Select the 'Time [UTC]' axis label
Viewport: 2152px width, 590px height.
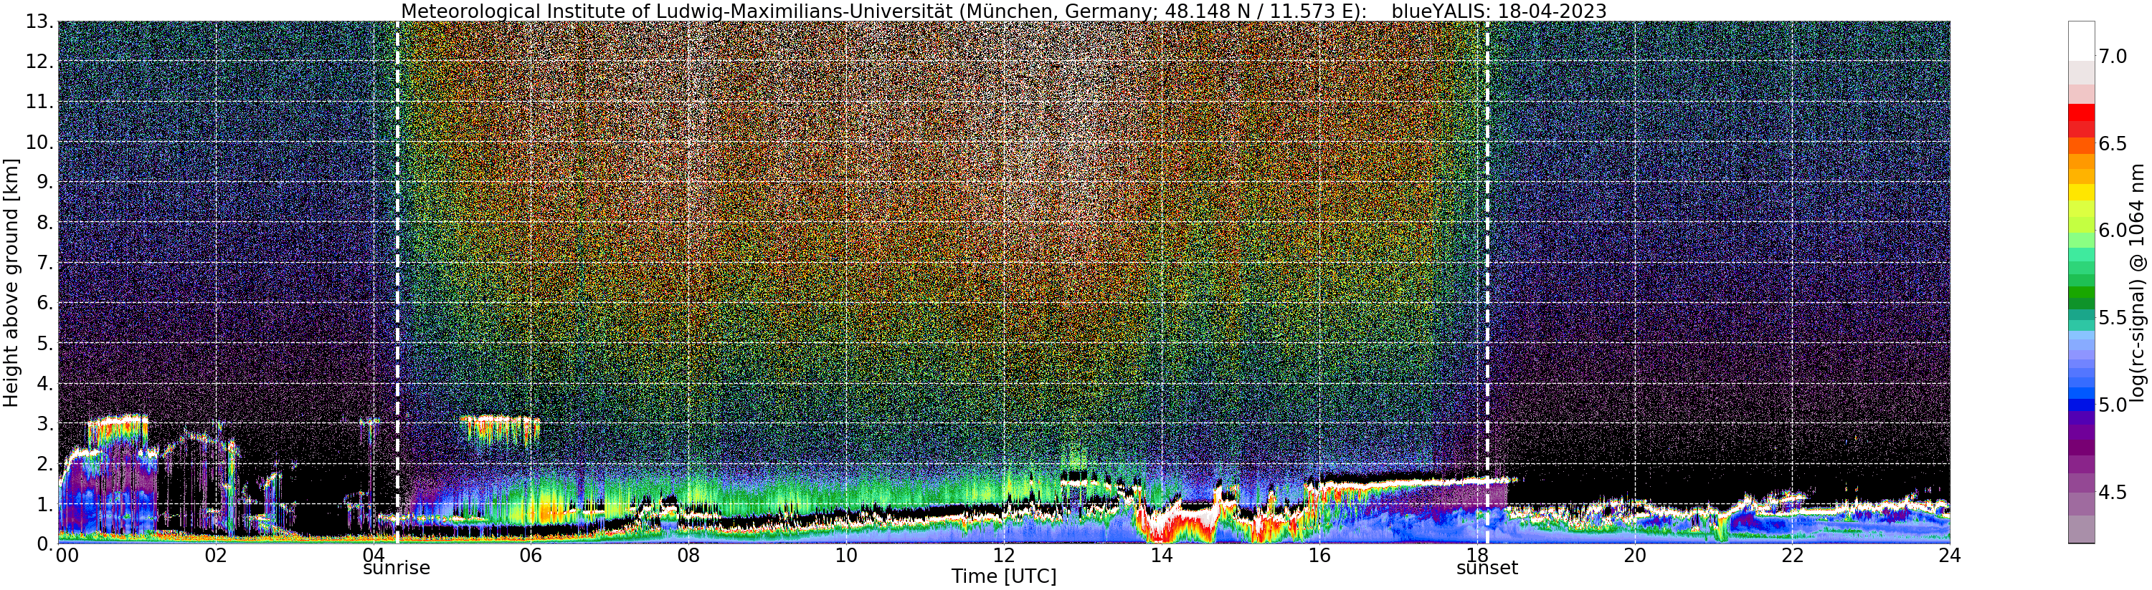[1003, 576]
